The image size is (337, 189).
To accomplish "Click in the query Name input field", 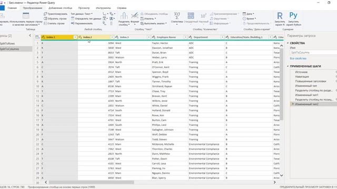I will coord(313,52).
